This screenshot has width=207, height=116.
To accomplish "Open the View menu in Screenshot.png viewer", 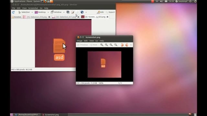I will [92, 41].
